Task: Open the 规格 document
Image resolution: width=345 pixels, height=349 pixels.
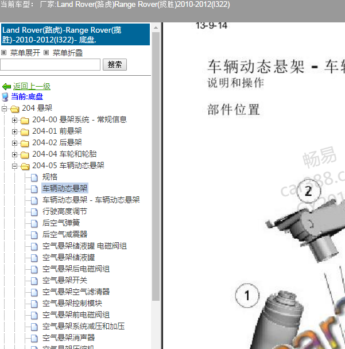Action: click(x=50, y=177)
